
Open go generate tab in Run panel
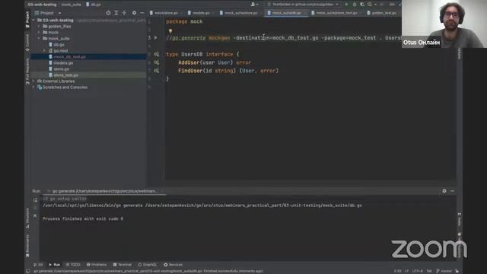[x=104, y=191]
